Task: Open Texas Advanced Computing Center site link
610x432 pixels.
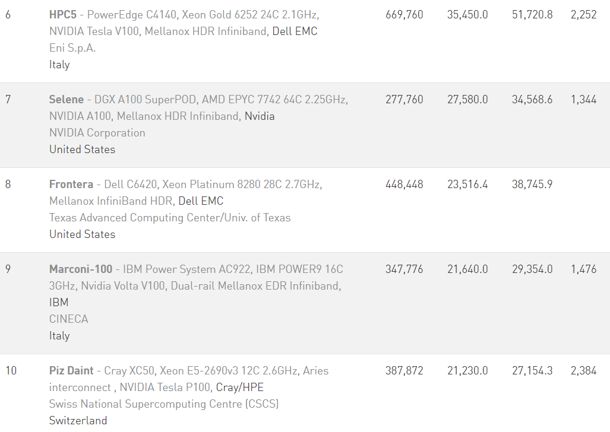Action: tap(170, 217)
